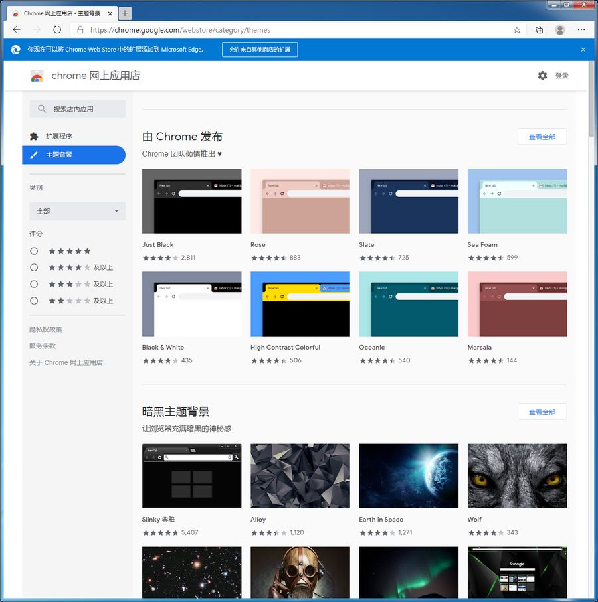The width and height of the screenshot is (598, 602).
Task: Open the user profile avatar icon
Action: pos(560,30)
